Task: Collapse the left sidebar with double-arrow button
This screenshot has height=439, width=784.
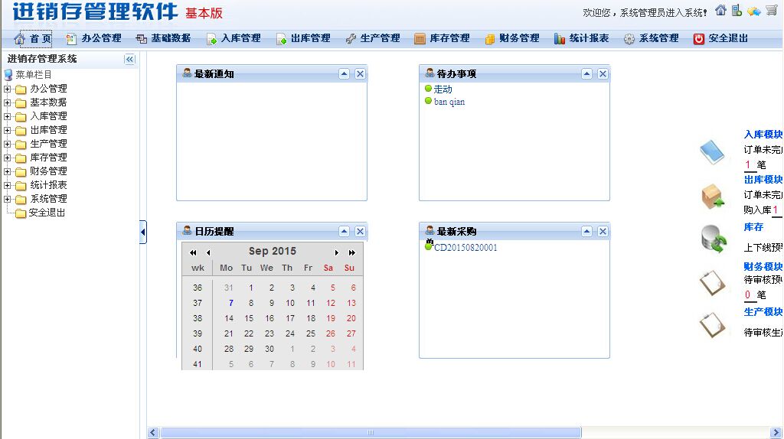Action: 129,59
